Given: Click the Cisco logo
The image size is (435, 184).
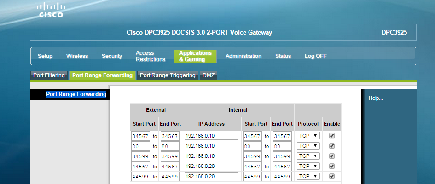Looking at the screenshot, I should click(x=51, y=10).
